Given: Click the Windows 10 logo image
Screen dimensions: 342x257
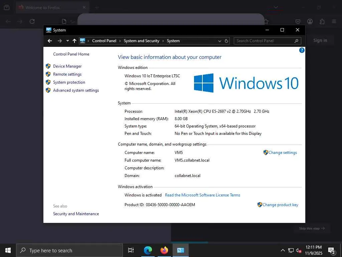Looking at the screenshot, I should (x=246, y=83).
